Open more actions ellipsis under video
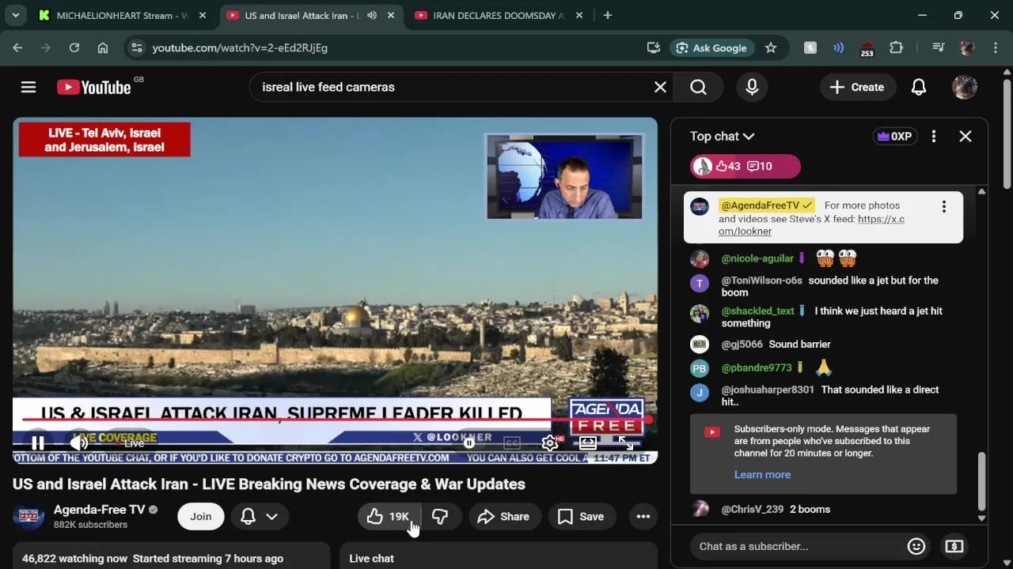Viewport: 1013px width, 569px height. (643, 517)
